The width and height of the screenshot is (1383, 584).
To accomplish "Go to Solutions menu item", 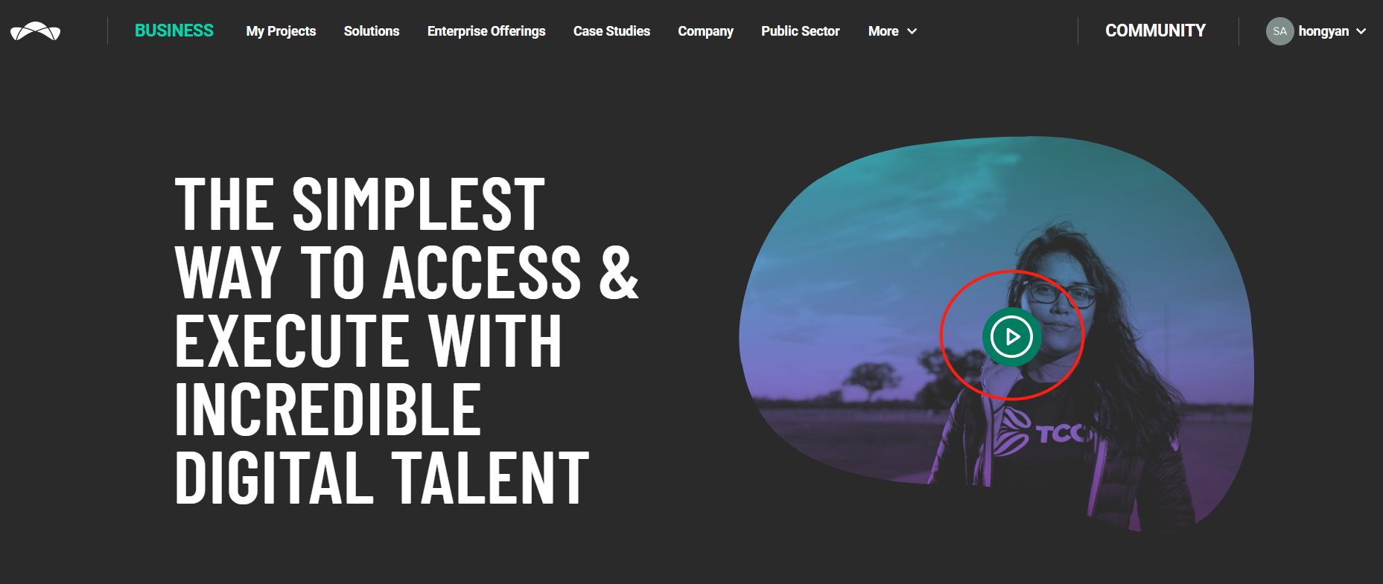I will (372, 31).
